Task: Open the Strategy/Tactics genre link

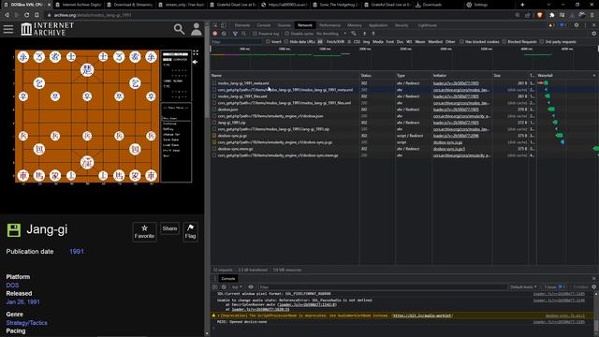Action: (27, 323)
